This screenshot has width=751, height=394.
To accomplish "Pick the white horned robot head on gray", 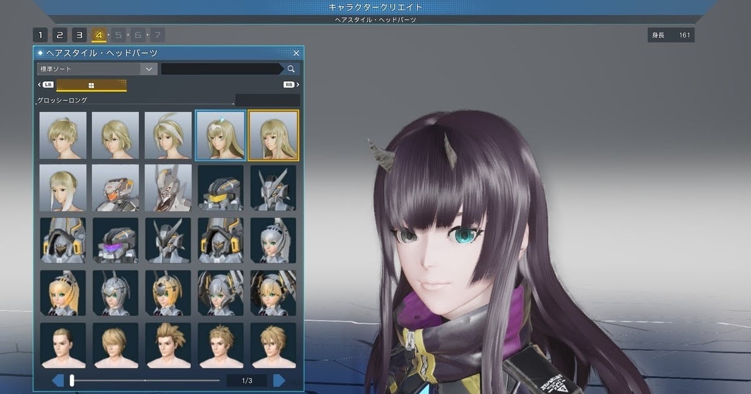I will click(168, 188).
